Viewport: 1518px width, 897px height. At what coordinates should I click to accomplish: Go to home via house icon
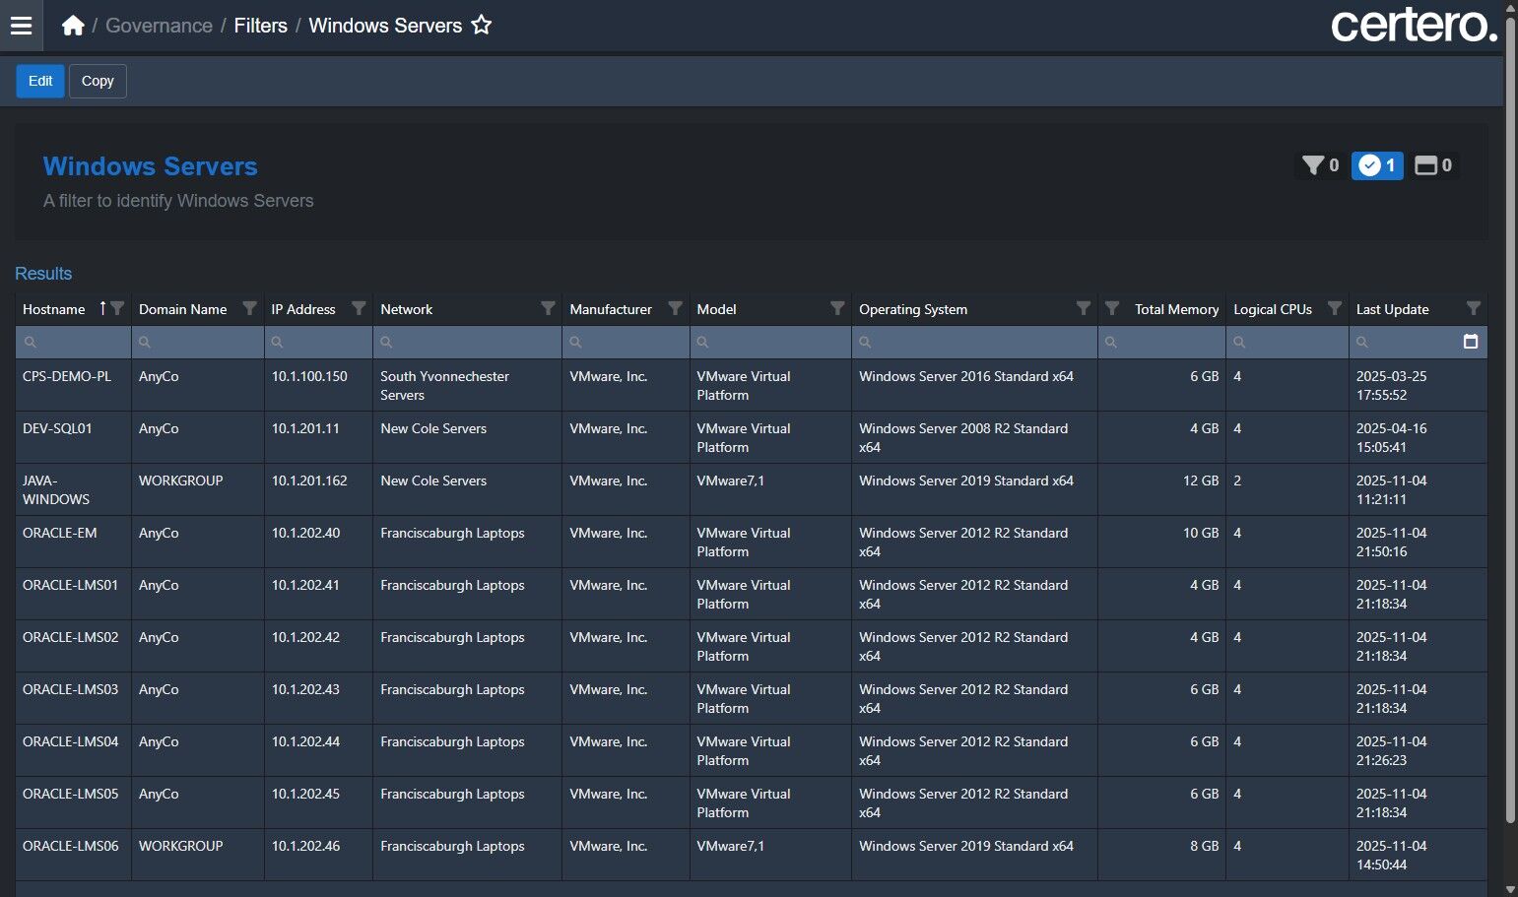click(x=72, y=26)
